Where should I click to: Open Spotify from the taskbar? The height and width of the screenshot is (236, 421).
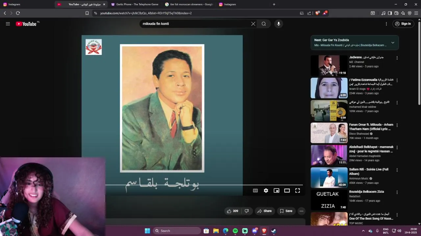click(x=235, y=231)
